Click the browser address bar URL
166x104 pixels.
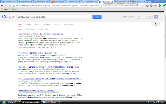point(78,5)
